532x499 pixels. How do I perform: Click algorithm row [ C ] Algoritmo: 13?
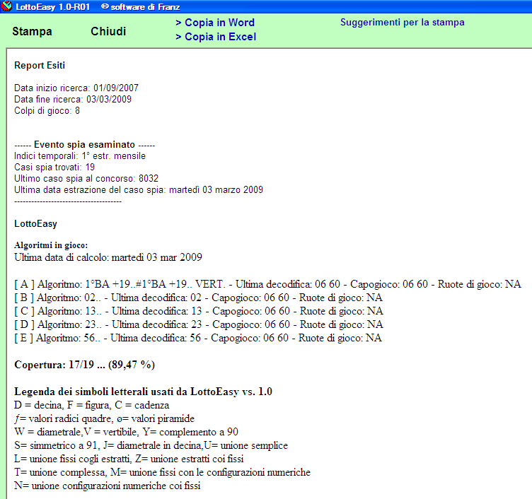point(199,311)
